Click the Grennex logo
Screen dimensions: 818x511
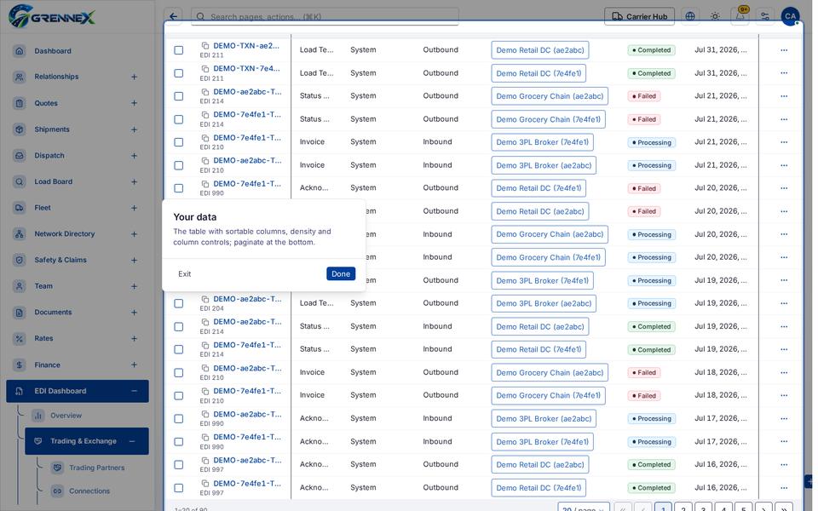click(51, 16)
